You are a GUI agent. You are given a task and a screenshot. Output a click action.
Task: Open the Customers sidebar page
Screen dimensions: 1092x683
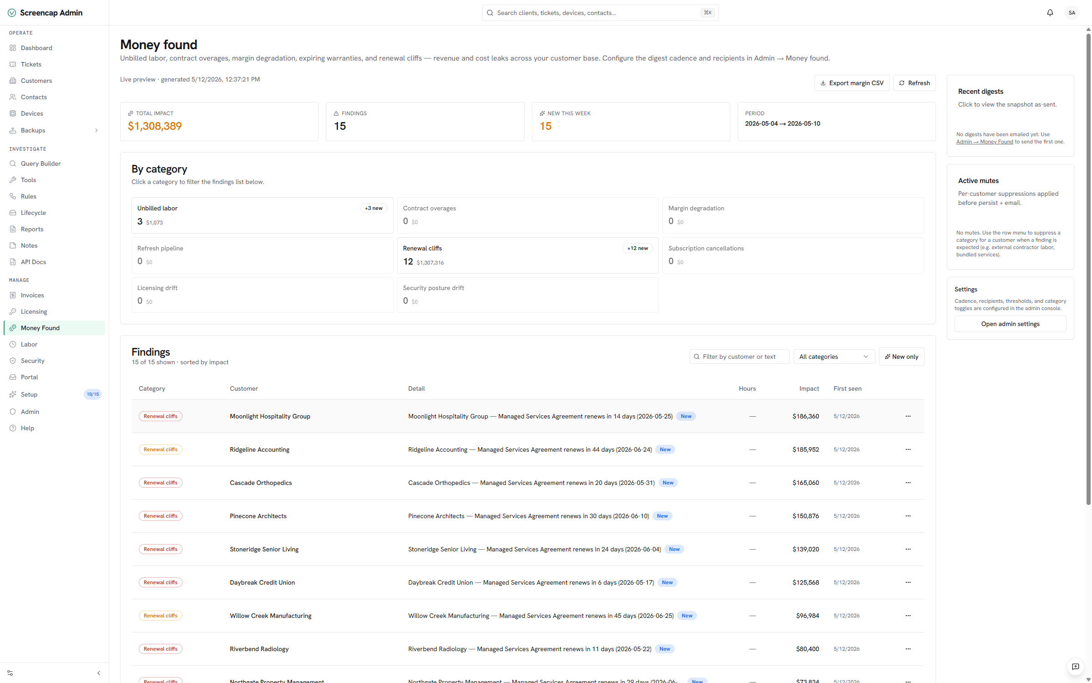(54, 81)
